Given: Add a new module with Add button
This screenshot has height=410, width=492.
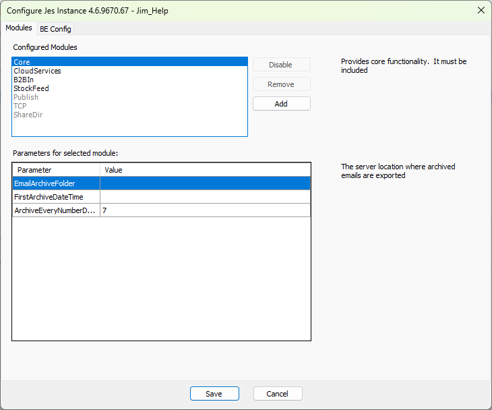Looking at the screenshot, I should (282, 104).
